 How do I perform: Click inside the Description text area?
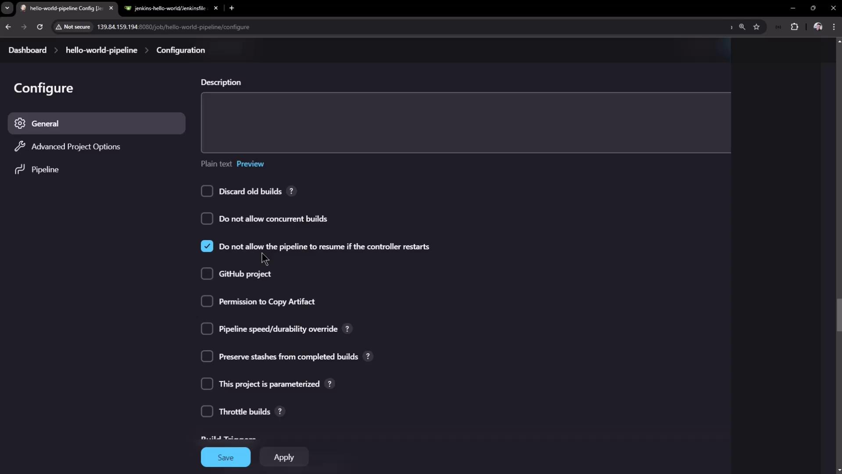tap(465, 122)
